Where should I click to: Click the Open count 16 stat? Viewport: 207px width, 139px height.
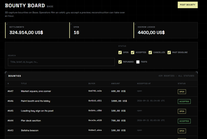click(x=76, y=33)
